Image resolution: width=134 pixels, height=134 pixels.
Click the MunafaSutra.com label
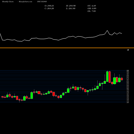(25, 2)
